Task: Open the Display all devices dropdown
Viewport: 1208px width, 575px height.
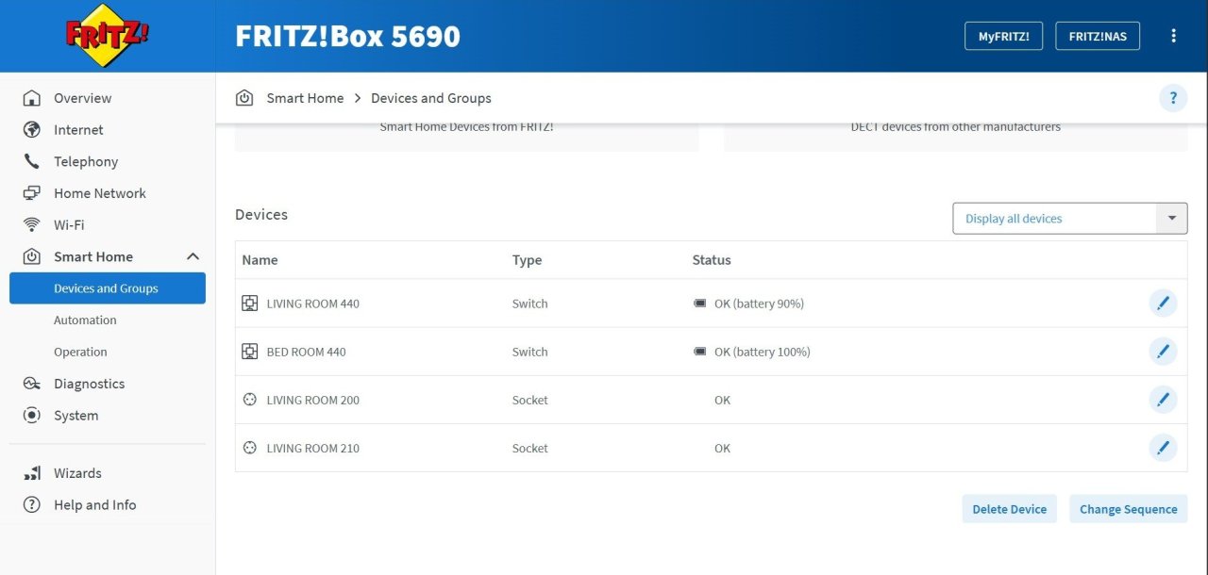Action: 1070,219
